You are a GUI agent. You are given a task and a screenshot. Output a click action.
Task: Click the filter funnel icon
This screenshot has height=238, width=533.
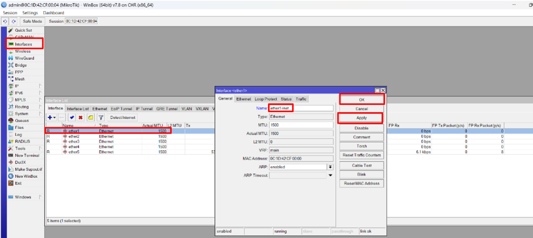point(101,118)
